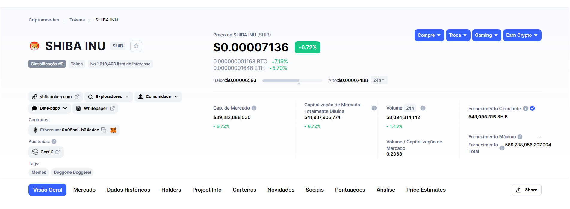Click the Token type badge
This screenshot has height=209, width=570.
point(77,64)
